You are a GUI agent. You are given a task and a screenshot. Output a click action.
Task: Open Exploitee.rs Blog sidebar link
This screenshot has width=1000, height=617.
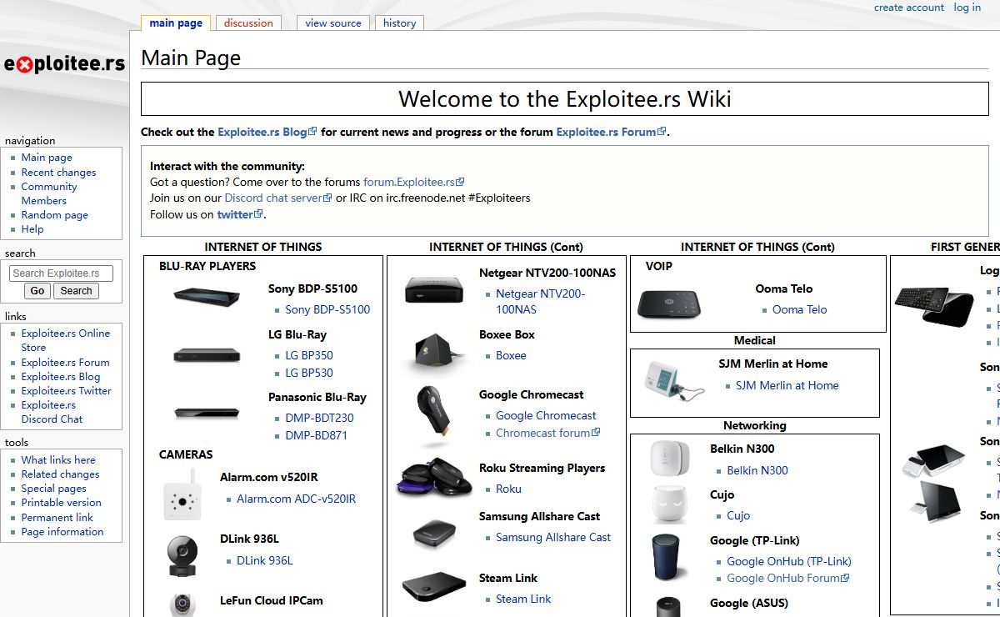tap(61, 377)
